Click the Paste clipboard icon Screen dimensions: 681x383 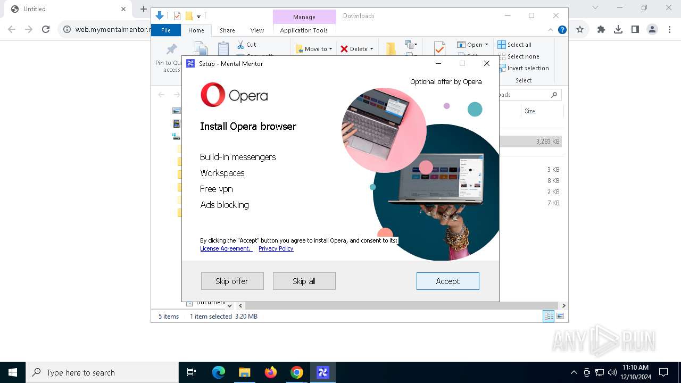(223, 49)
